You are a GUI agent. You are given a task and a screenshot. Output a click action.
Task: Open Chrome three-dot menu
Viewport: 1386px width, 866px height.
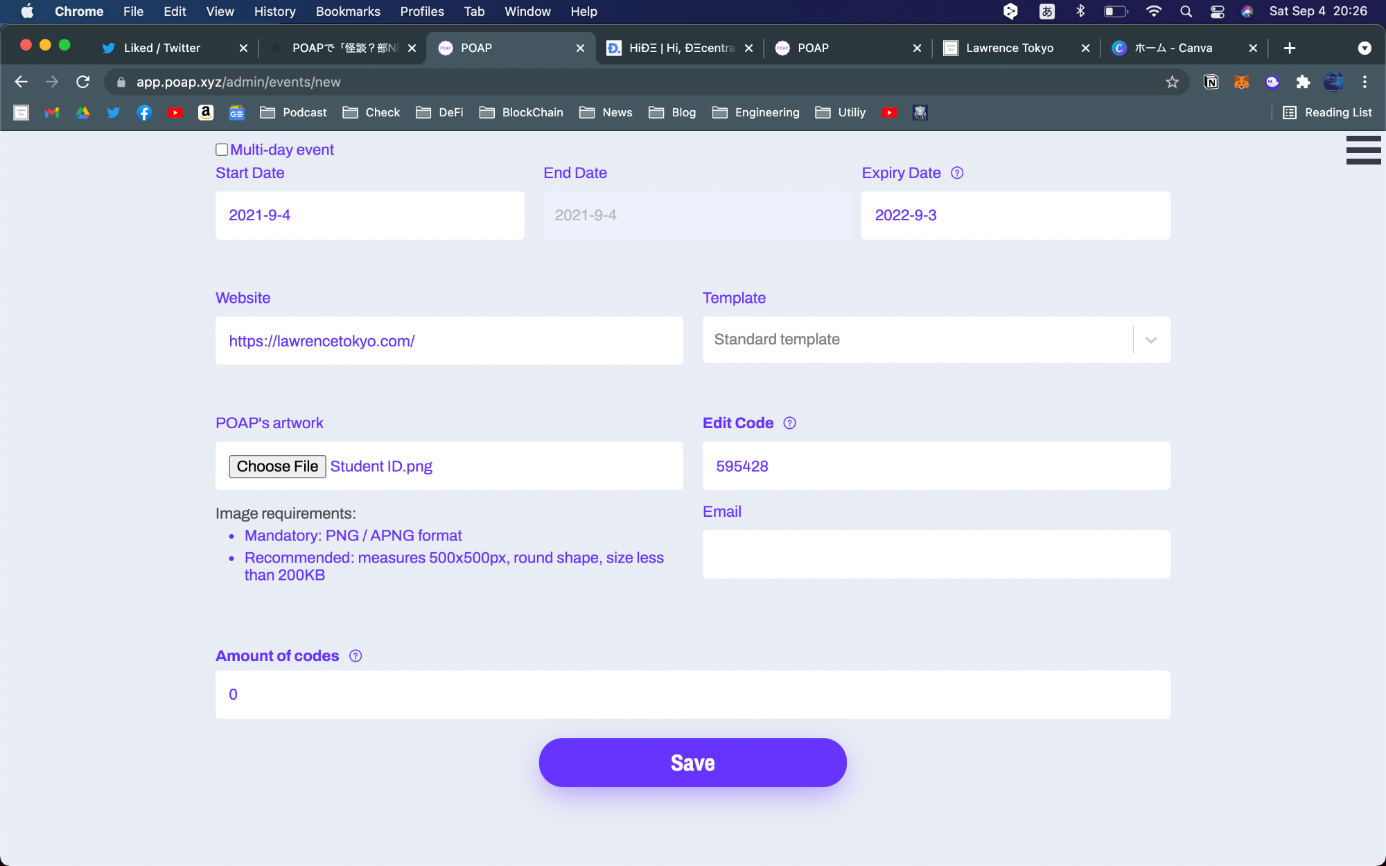pos(1365,82)
